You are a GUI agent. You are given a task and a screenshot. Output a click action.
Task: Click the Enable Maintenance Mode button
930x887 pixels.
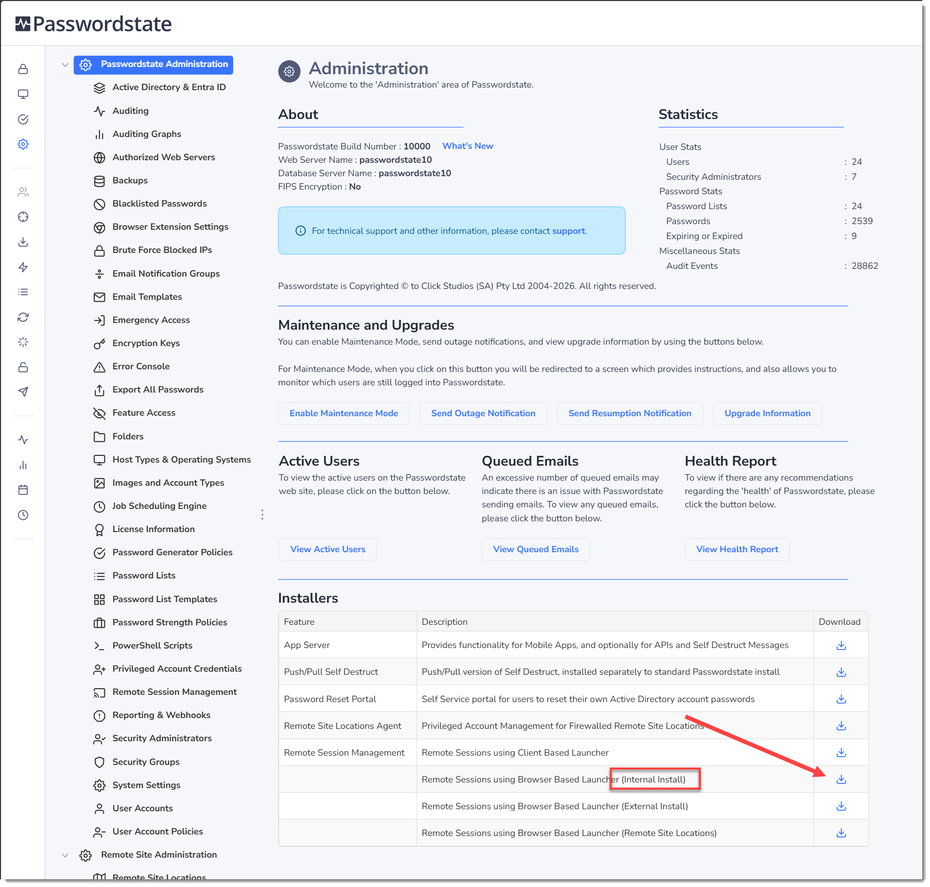click(x=344, y=414)
